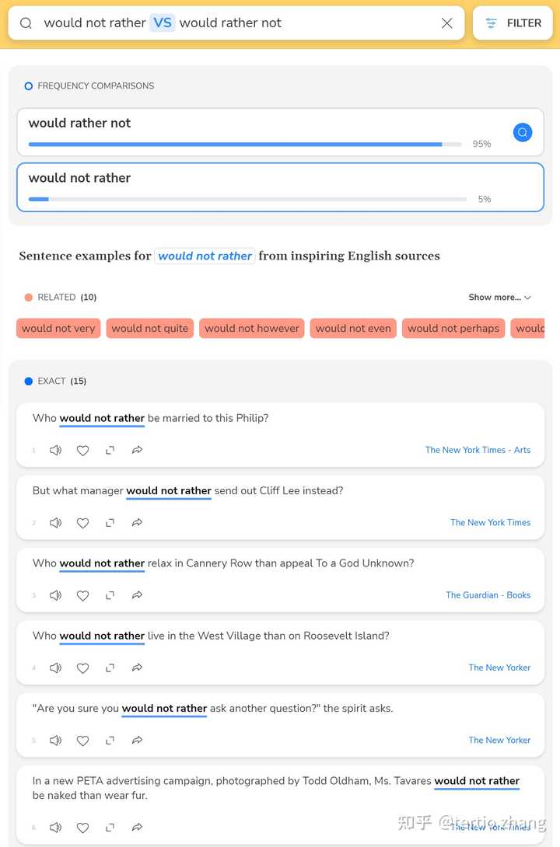Clear the search query with the X icon
This screenshot has height=847, width=560.
tap(447, 23)
